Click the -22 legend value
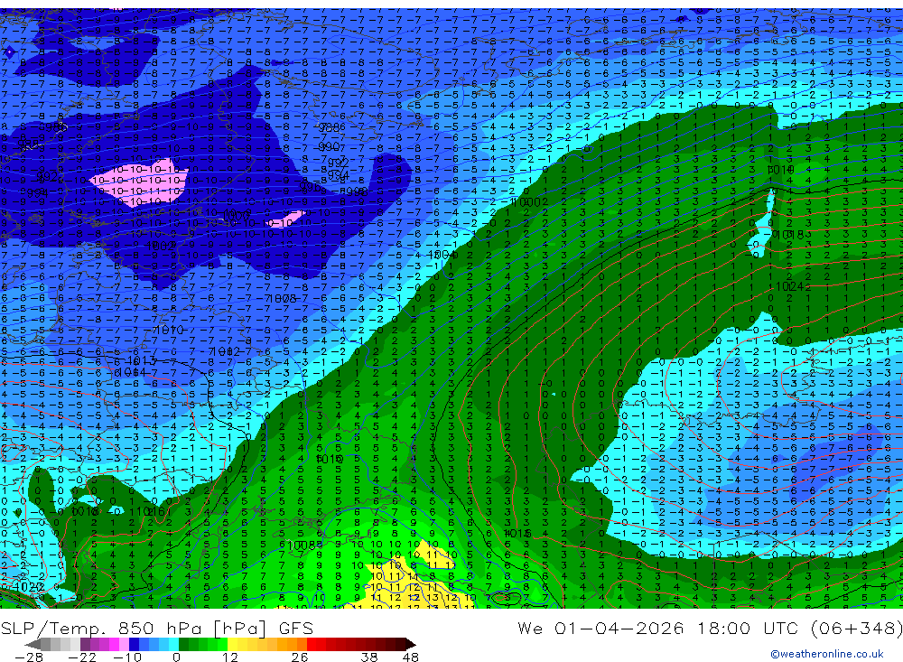 point(82,657)
